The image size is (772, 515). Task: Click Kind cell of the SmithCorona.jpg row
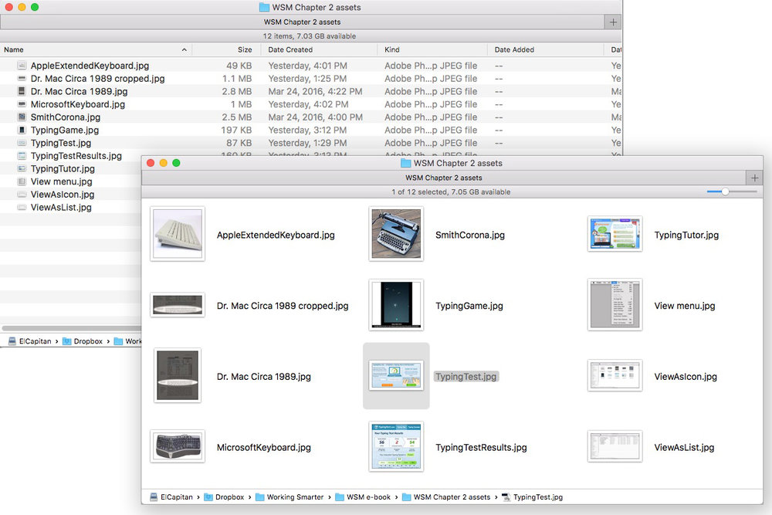pos(431,117)
